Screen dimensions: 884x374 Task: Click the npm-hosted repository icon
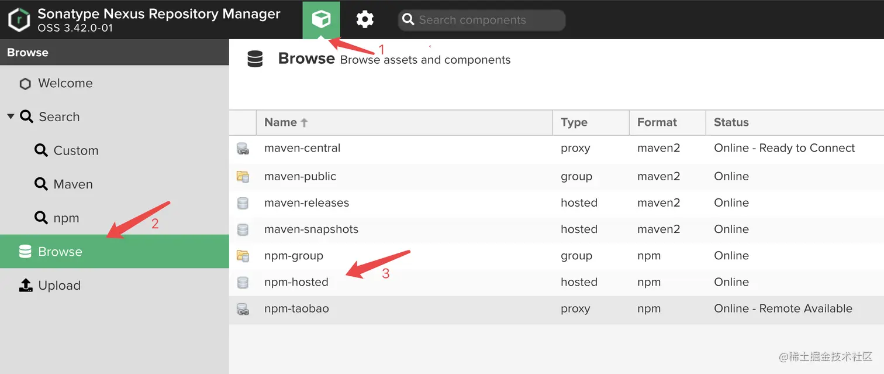[x=243, y=283]
